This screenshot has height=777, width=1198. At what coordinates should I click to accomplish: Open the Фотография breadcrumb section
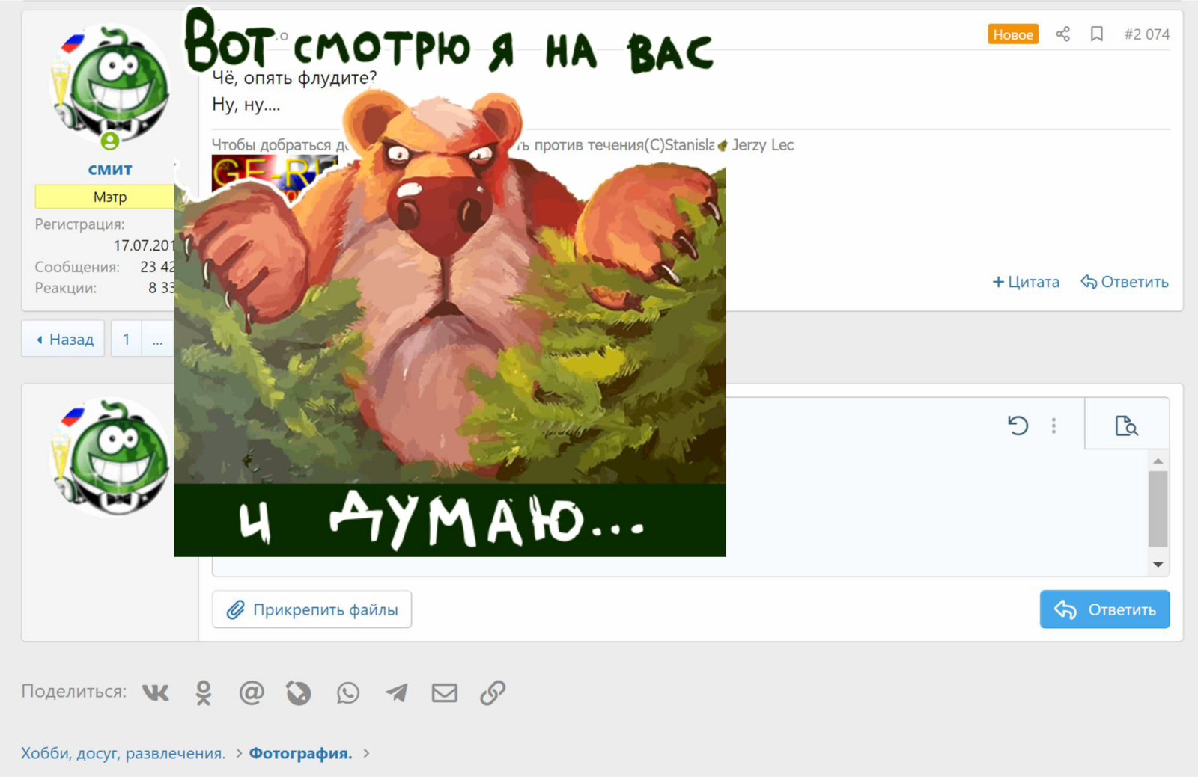(x=300, y=753)
